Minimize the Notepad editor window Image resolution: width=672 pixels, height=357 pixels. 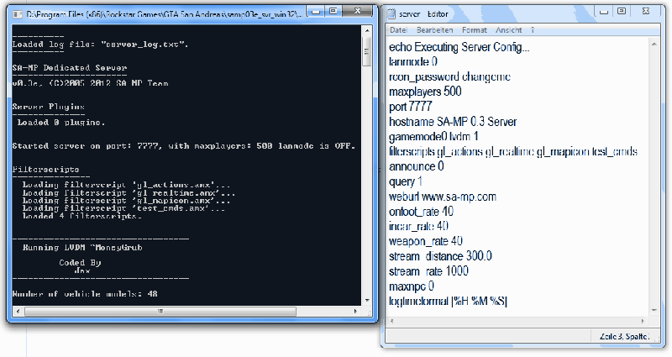[x=603, y=12]
